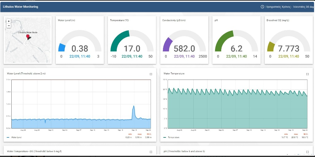Click the Lithaios Water Monitoring dashboard title

pyautogui.click(x=21, y=6)
